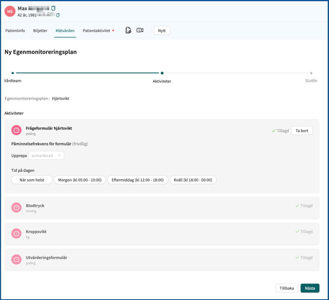Toggle Eftermiddag (kl 12:00 - 18:00) option
329x300 pixels.
137,180
